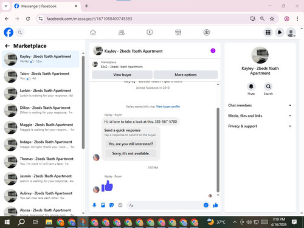The height and width of the screenshot is (228, 304).
Task: Open the Windows notification center icon
Action: tap(294, 222)
